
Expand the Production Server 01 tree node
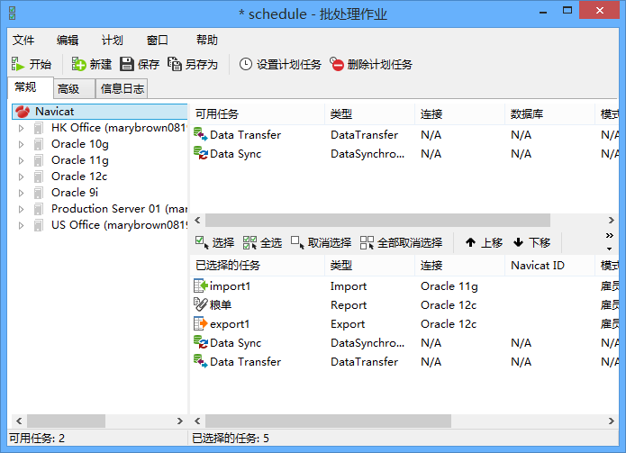pyautogui.click(x=21, y=209)
